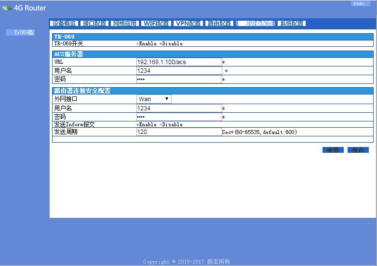Enable the TR-069 switch
This screenshot has height=266, width=377.
coord(137,44)
